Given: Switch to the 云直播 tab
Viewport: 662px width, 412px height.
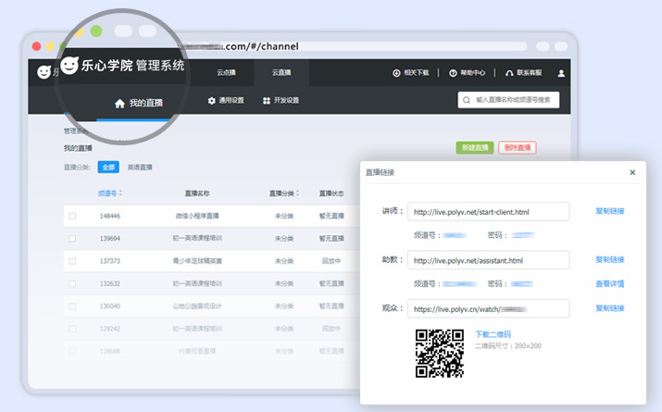Looking at the screenshot, I should pos(281,72).
